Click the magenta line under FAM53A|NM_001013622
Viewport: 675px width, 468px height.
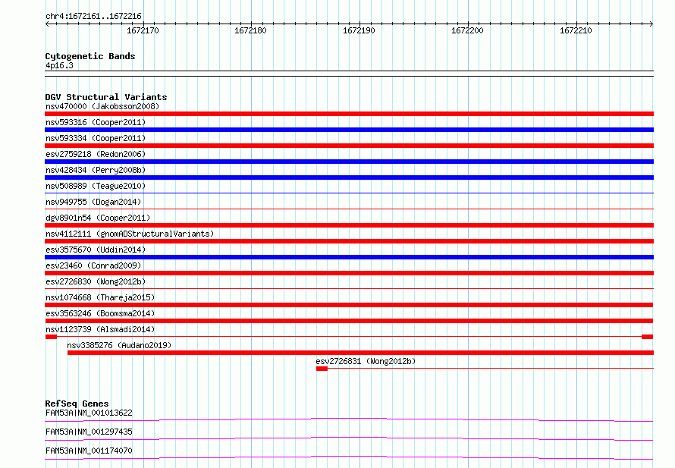pyautogui.click(x=349, y=419)
